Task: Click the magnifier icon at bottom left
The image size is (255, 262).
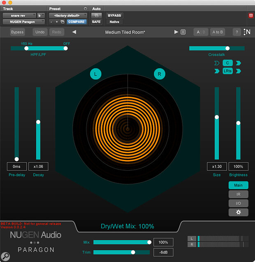Action: click(x=5, y=256)
